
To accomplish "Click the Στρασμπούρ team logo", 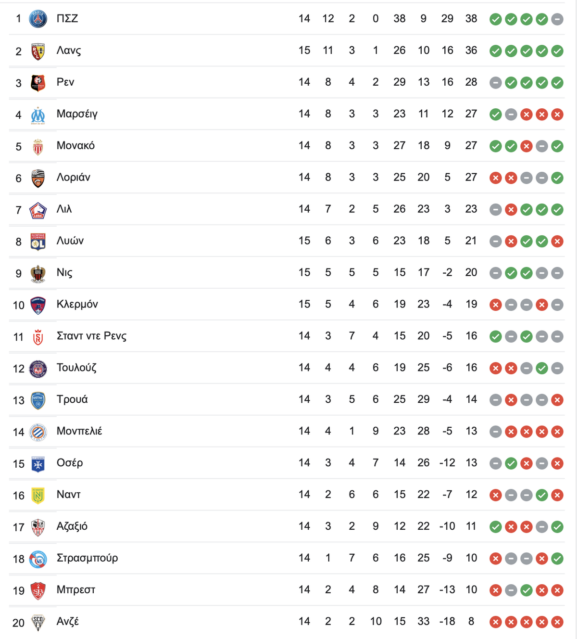I will pos(38,559).
